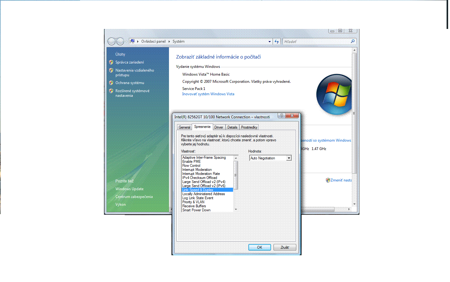Viewport: 450px width, 282px height.
Task: Click shield icon beside Ochrana systému
Action: coord(111,83)
